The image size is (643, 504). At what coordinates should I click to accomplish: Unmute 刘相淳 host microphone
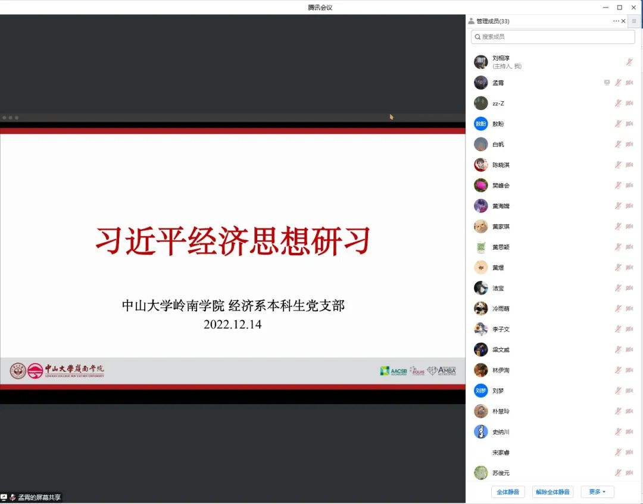[x=629, y=62]
